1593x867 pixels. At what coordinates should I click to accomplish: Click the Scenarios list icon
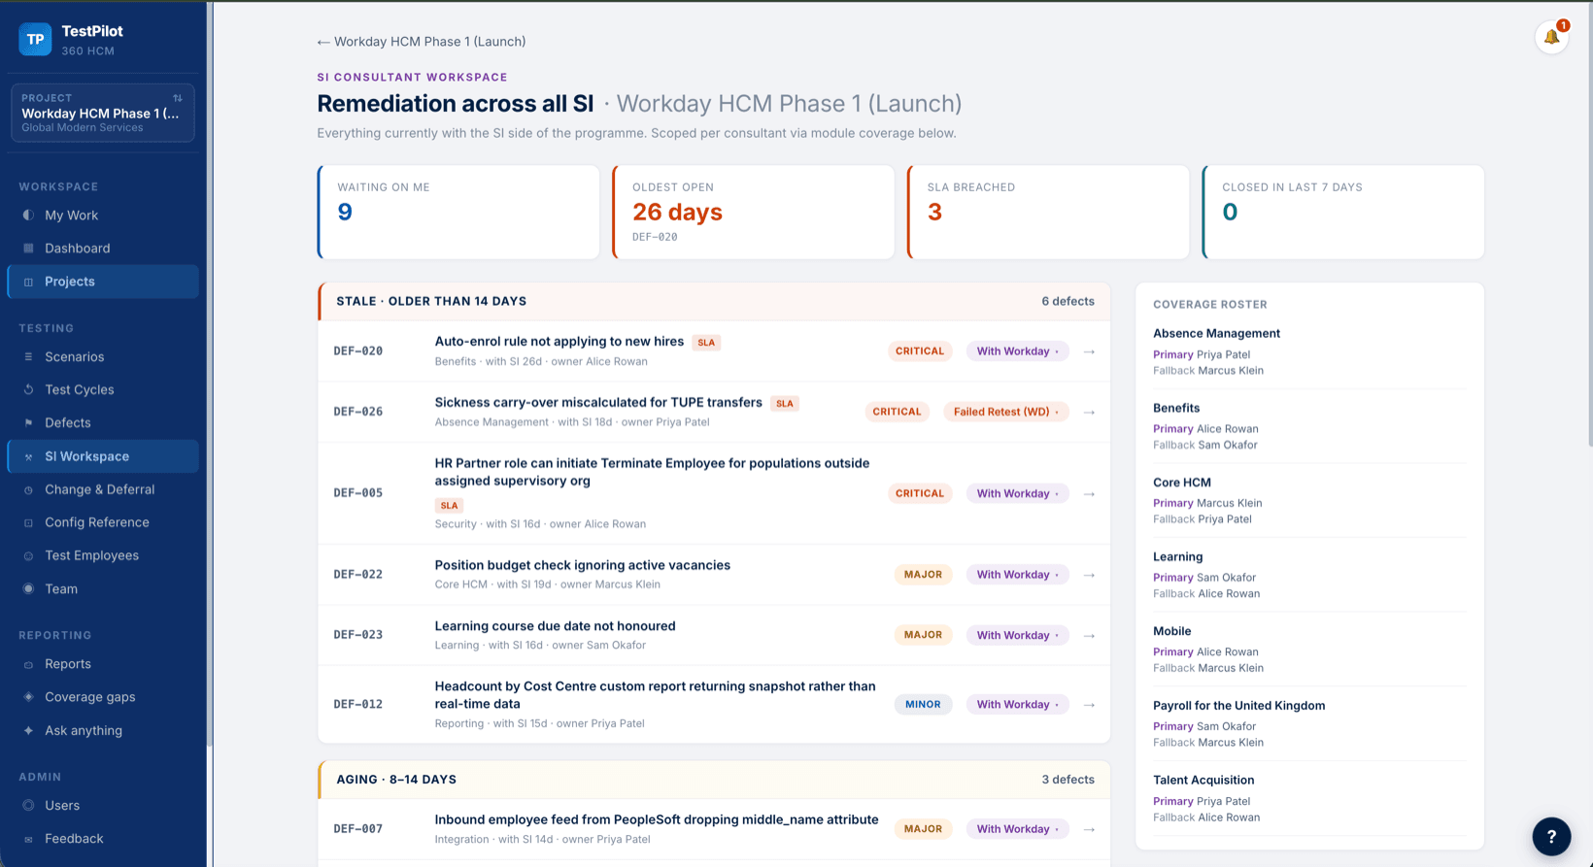click(x=28, y=357)
